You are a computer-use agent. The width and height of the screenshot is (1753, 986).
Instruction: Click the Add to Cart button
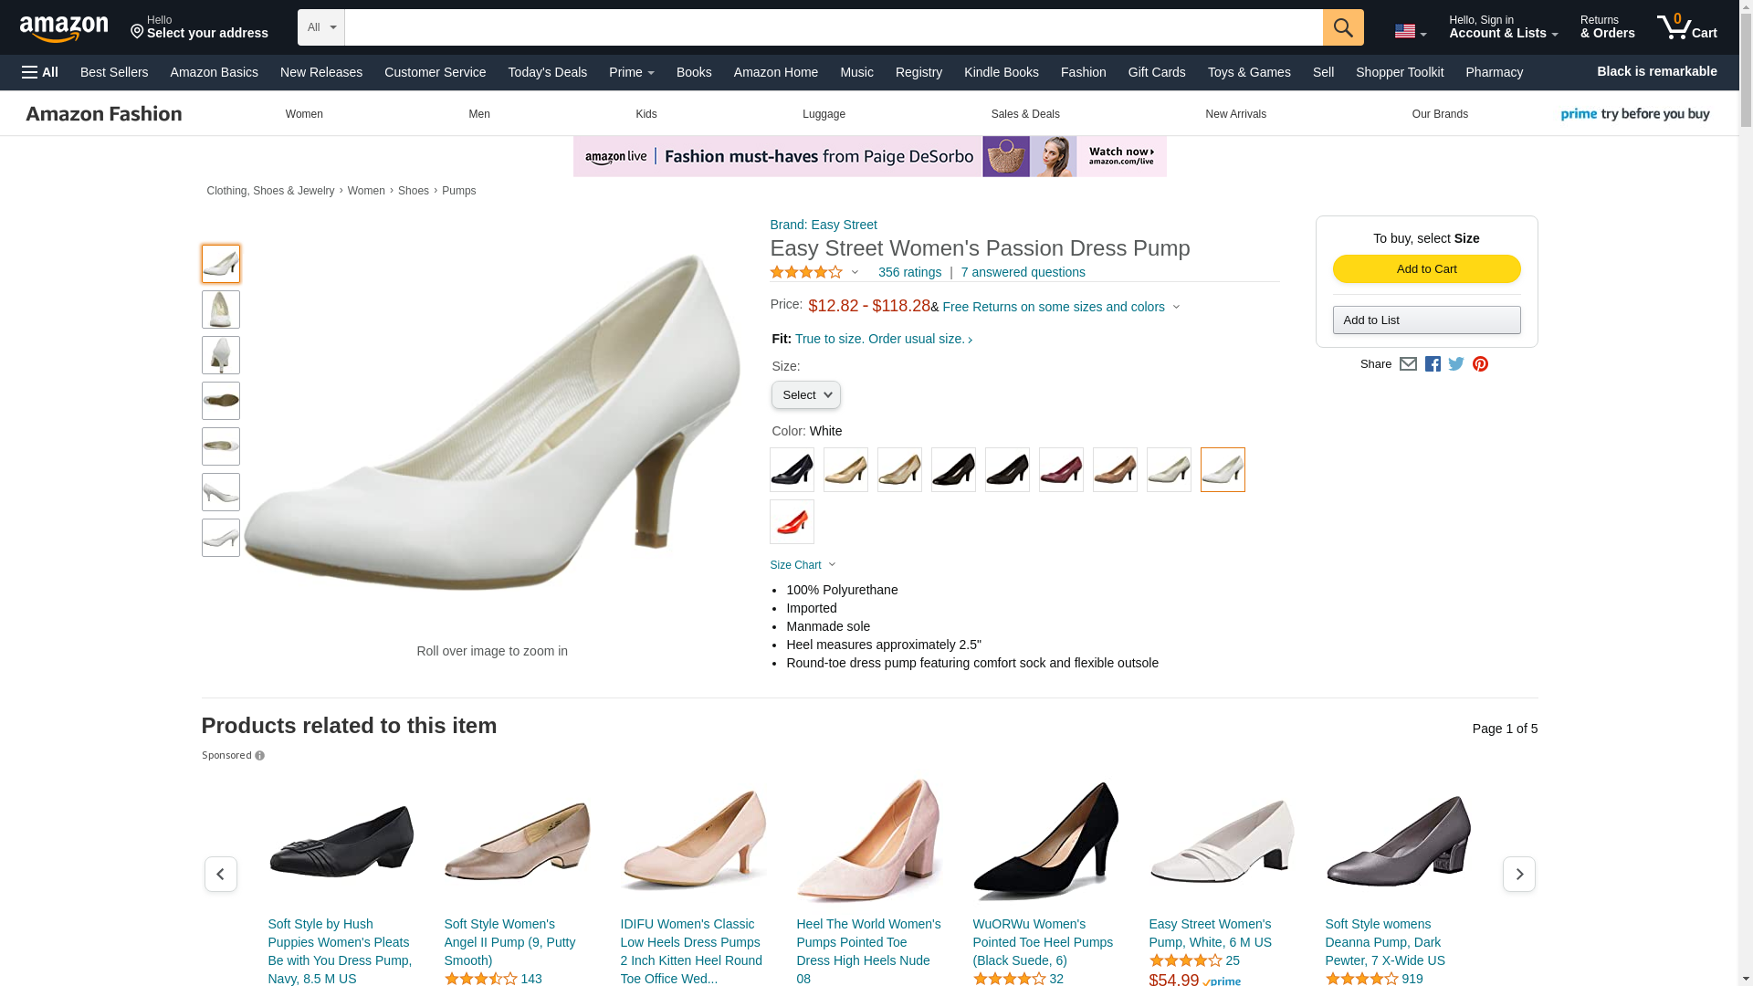(1426, 268)
